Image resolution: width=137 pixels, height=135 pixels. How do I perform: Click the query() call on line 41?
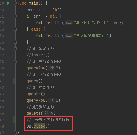coord(34,81)
